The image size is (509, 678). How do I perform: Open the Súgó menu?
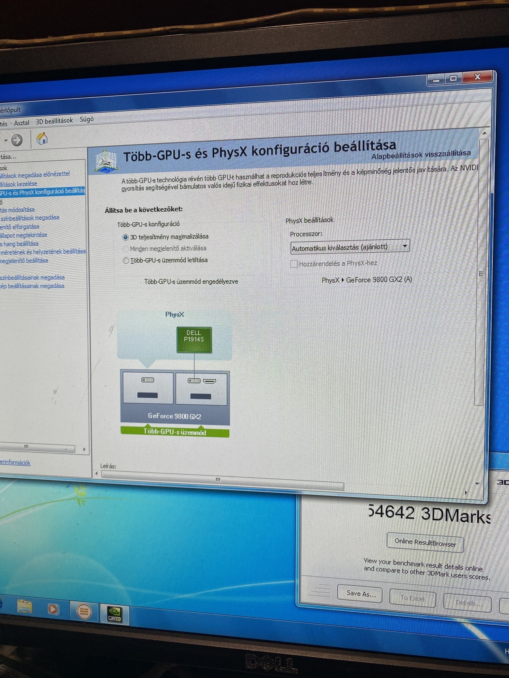point(86,119)
